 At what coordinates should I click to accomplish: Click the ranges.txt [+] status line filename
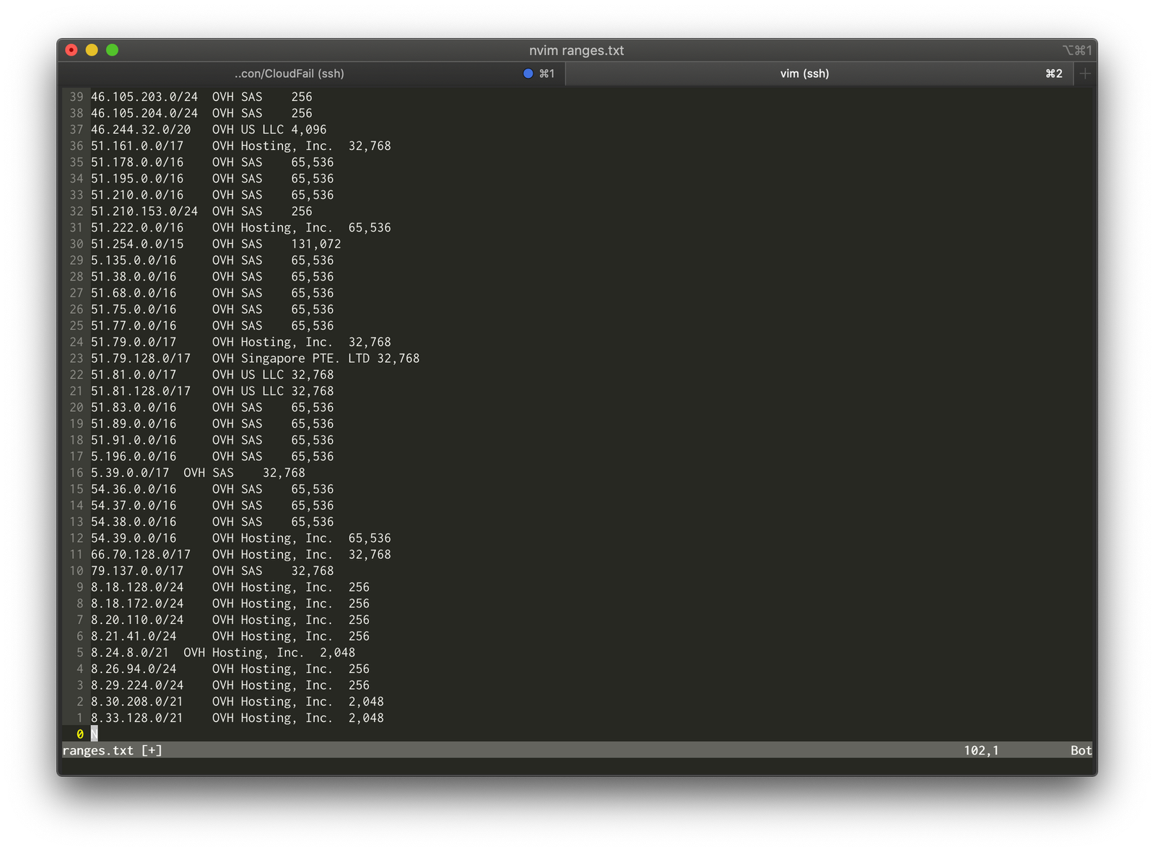click(113, 750)
